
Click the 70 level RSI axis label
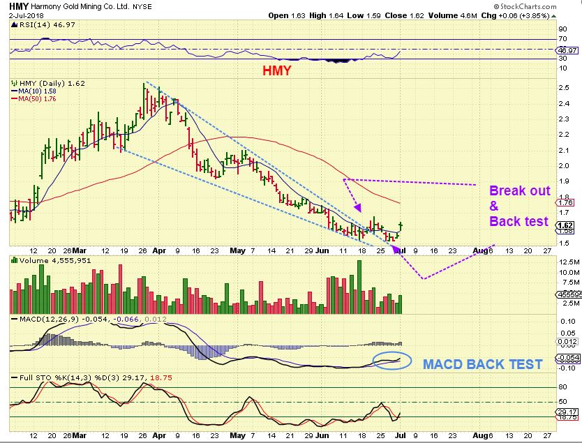click(562, 38)
